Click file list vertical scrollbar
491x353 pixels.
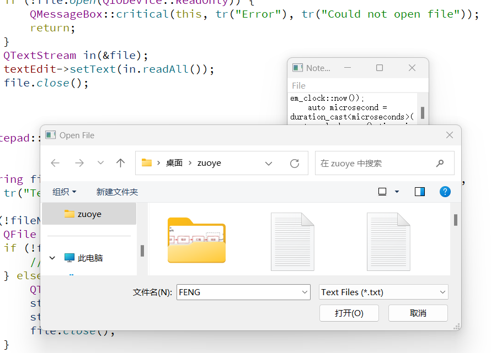pos(456,220)
